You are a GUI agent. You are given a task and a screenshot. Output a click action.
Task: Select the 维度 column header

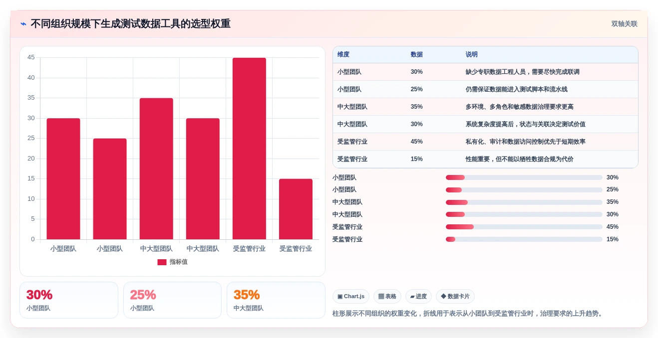click(x=343, y=55)
